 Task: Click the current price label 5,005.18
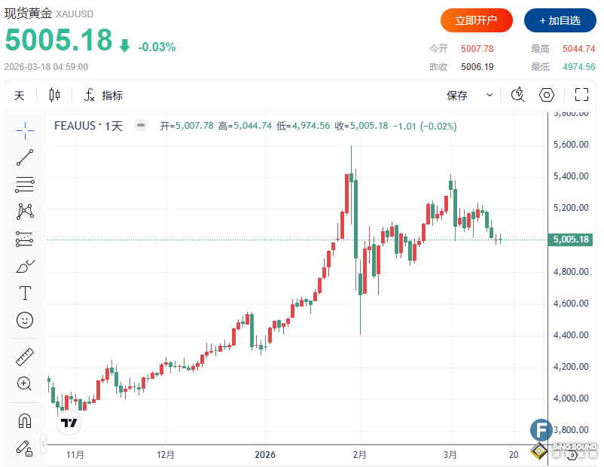point(570,239)
